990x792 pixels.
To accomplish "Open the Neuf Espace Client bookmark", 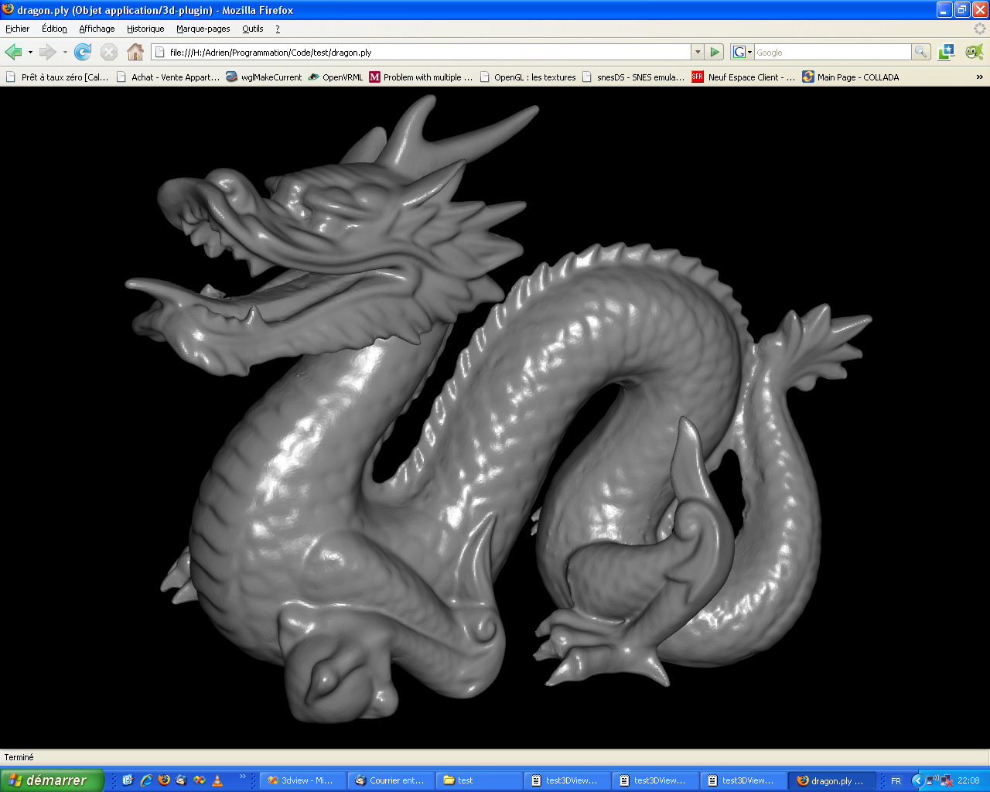I will [x=744, y=77].
